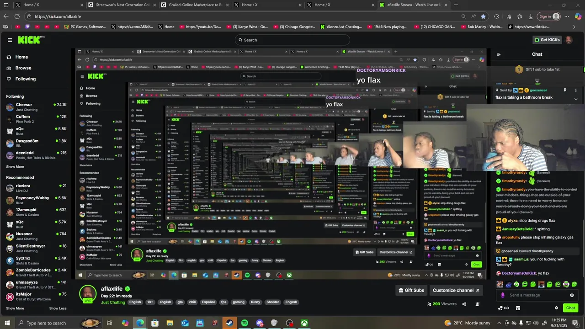The image size is (585, 329).
Task: Go back with browser back arrow
Action: (6, 16)
